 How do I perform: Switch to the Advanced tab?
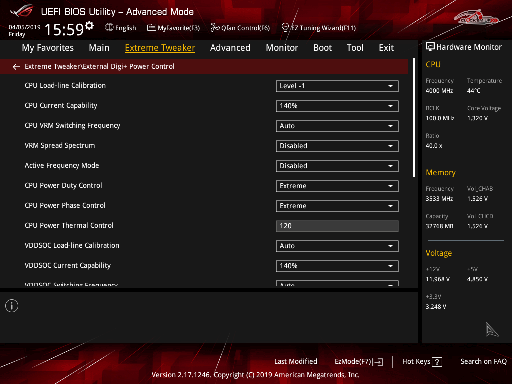pos(230,48)
